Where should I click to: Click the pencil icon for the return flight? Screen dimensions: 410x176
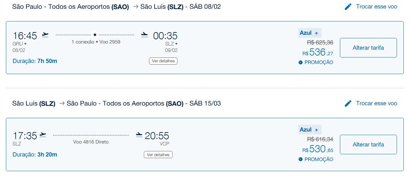click(348, 103)
